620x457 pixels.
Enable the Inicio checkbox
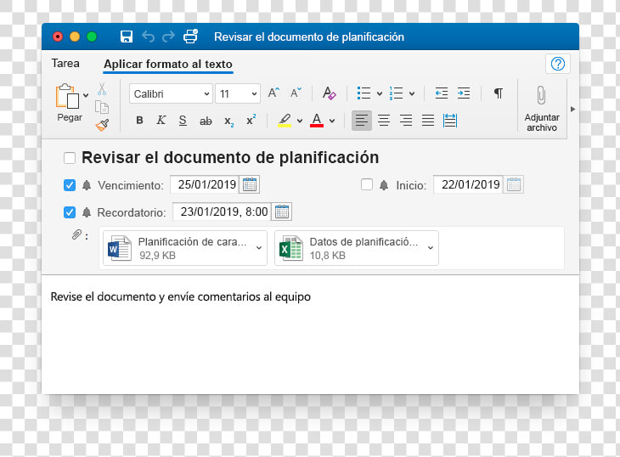pyautogui.click(x=367, y=184)
